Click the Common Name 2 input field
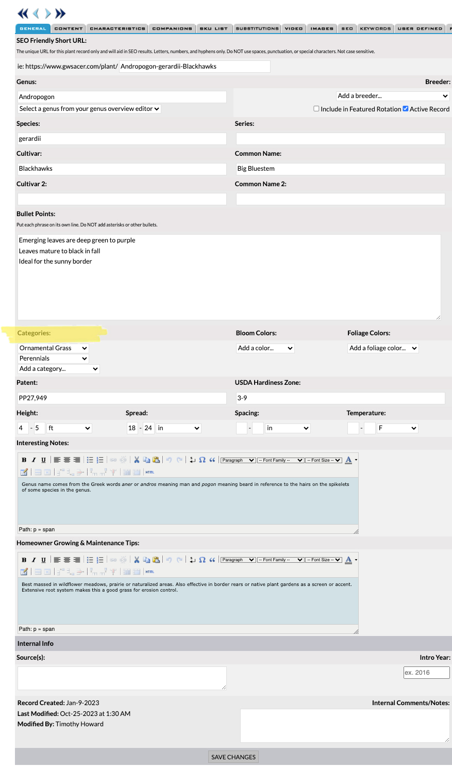The height and width of the screenshot is (766, 452). [340, 199]
